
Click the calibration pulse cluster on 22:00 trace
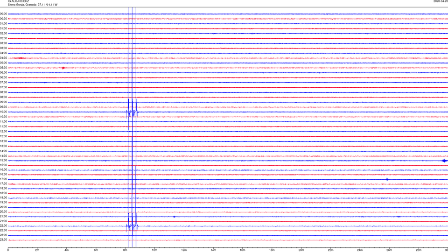tap(132, 226)
